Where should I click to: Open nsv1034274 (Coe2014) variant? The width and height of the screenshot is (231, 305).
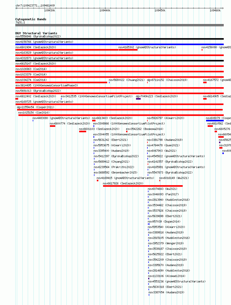[x=31, y=80]
